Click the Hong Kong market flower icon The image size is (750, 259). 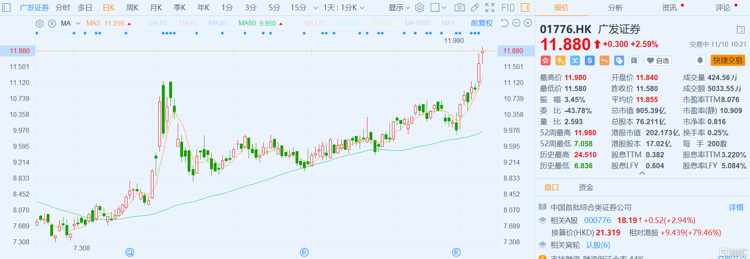546,61
